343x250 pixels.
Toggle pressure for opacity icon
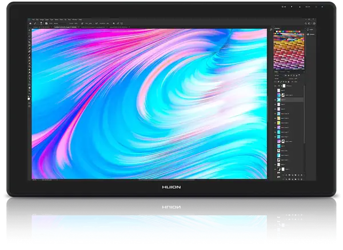point(82,23)
